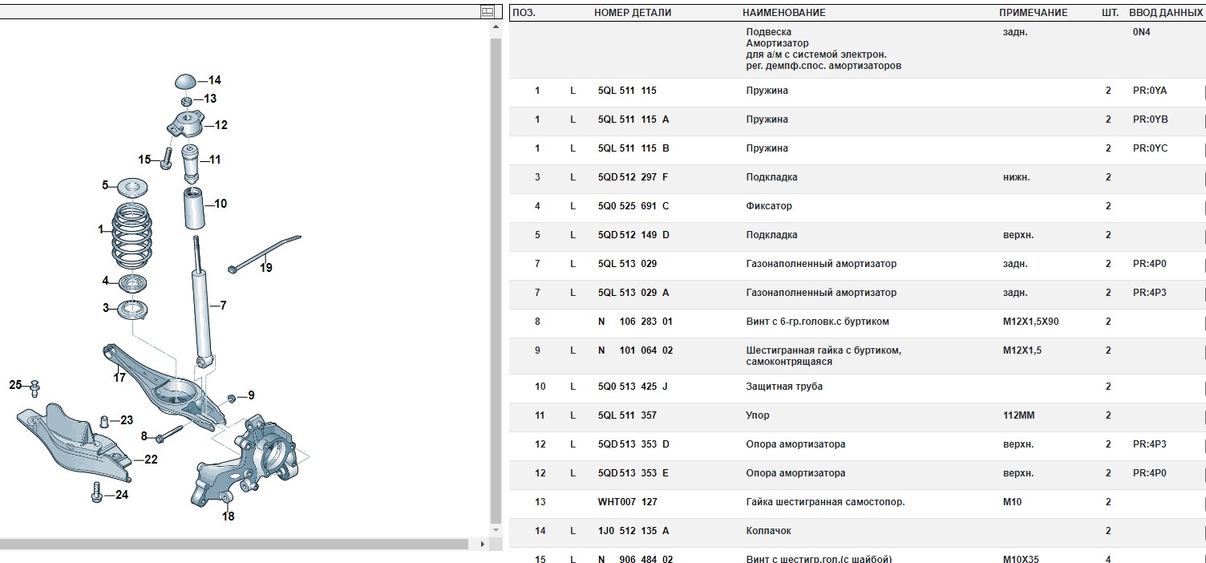The image size is (1206, 563).
Task: Click part number 5QL 511 357
Action: (627, 415)
